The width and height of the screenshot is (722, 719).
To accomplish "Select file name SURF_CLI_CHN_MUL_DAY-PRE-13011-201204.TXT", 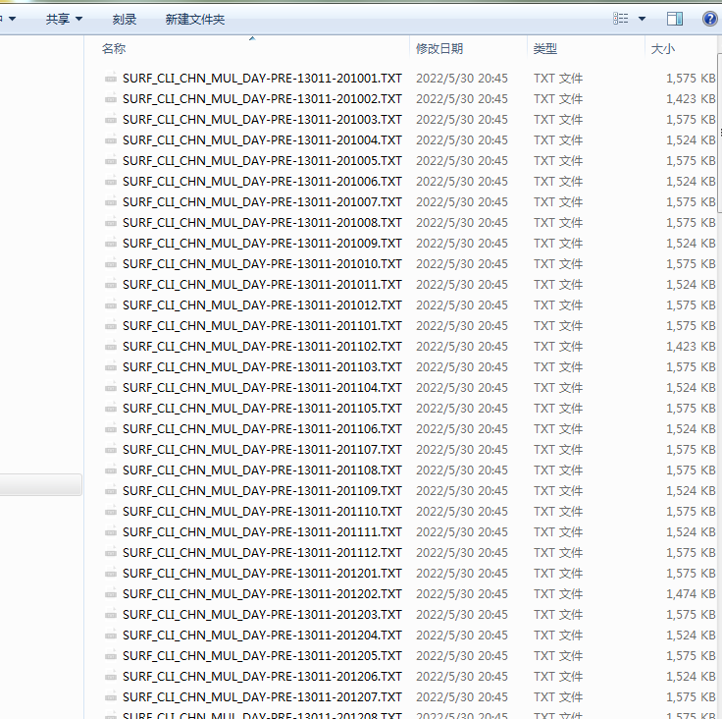I will pyautogui.click(x=262, y=636).
